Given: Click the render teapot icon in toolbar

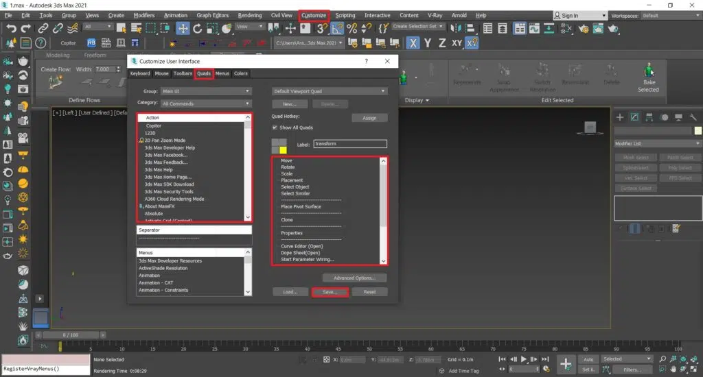Looking at the screenshot, I should tap(613, 28).
